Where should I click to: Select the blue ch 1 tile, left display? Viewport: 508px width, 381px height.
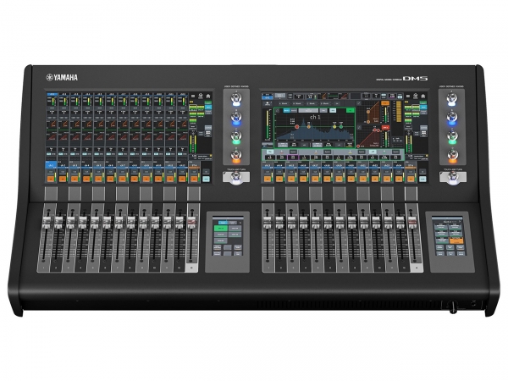51,165
